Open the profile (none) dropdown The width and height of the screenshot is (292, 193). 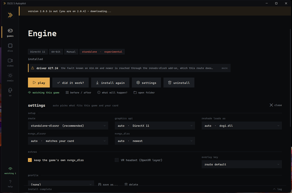(61, 184)
